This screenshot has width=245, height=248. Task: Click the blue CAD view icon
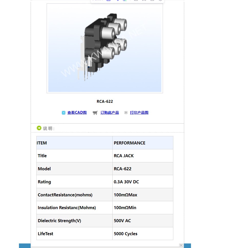(63, 112)
